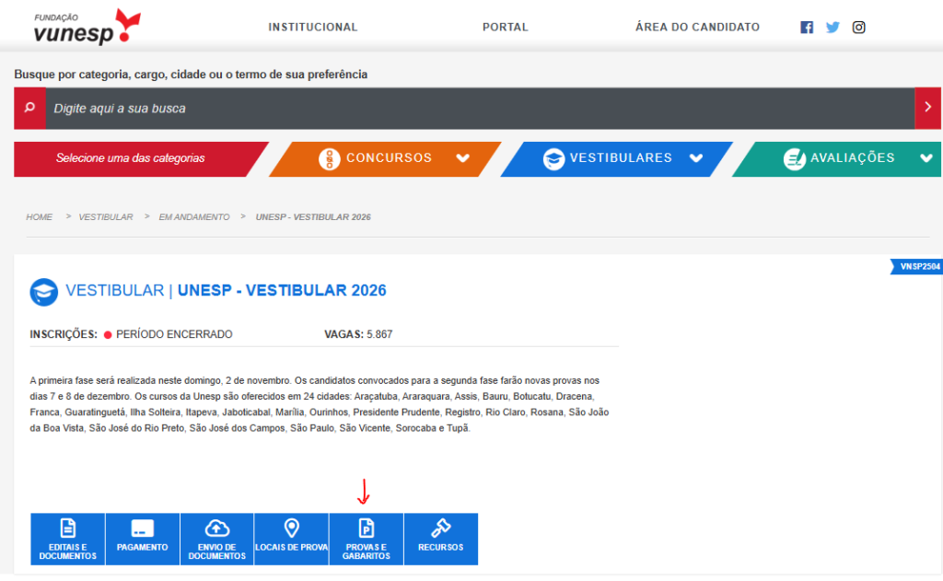The image size is (943, 581).
Task: Open the Pagamento tile
Action: click(x=142, y=539)
